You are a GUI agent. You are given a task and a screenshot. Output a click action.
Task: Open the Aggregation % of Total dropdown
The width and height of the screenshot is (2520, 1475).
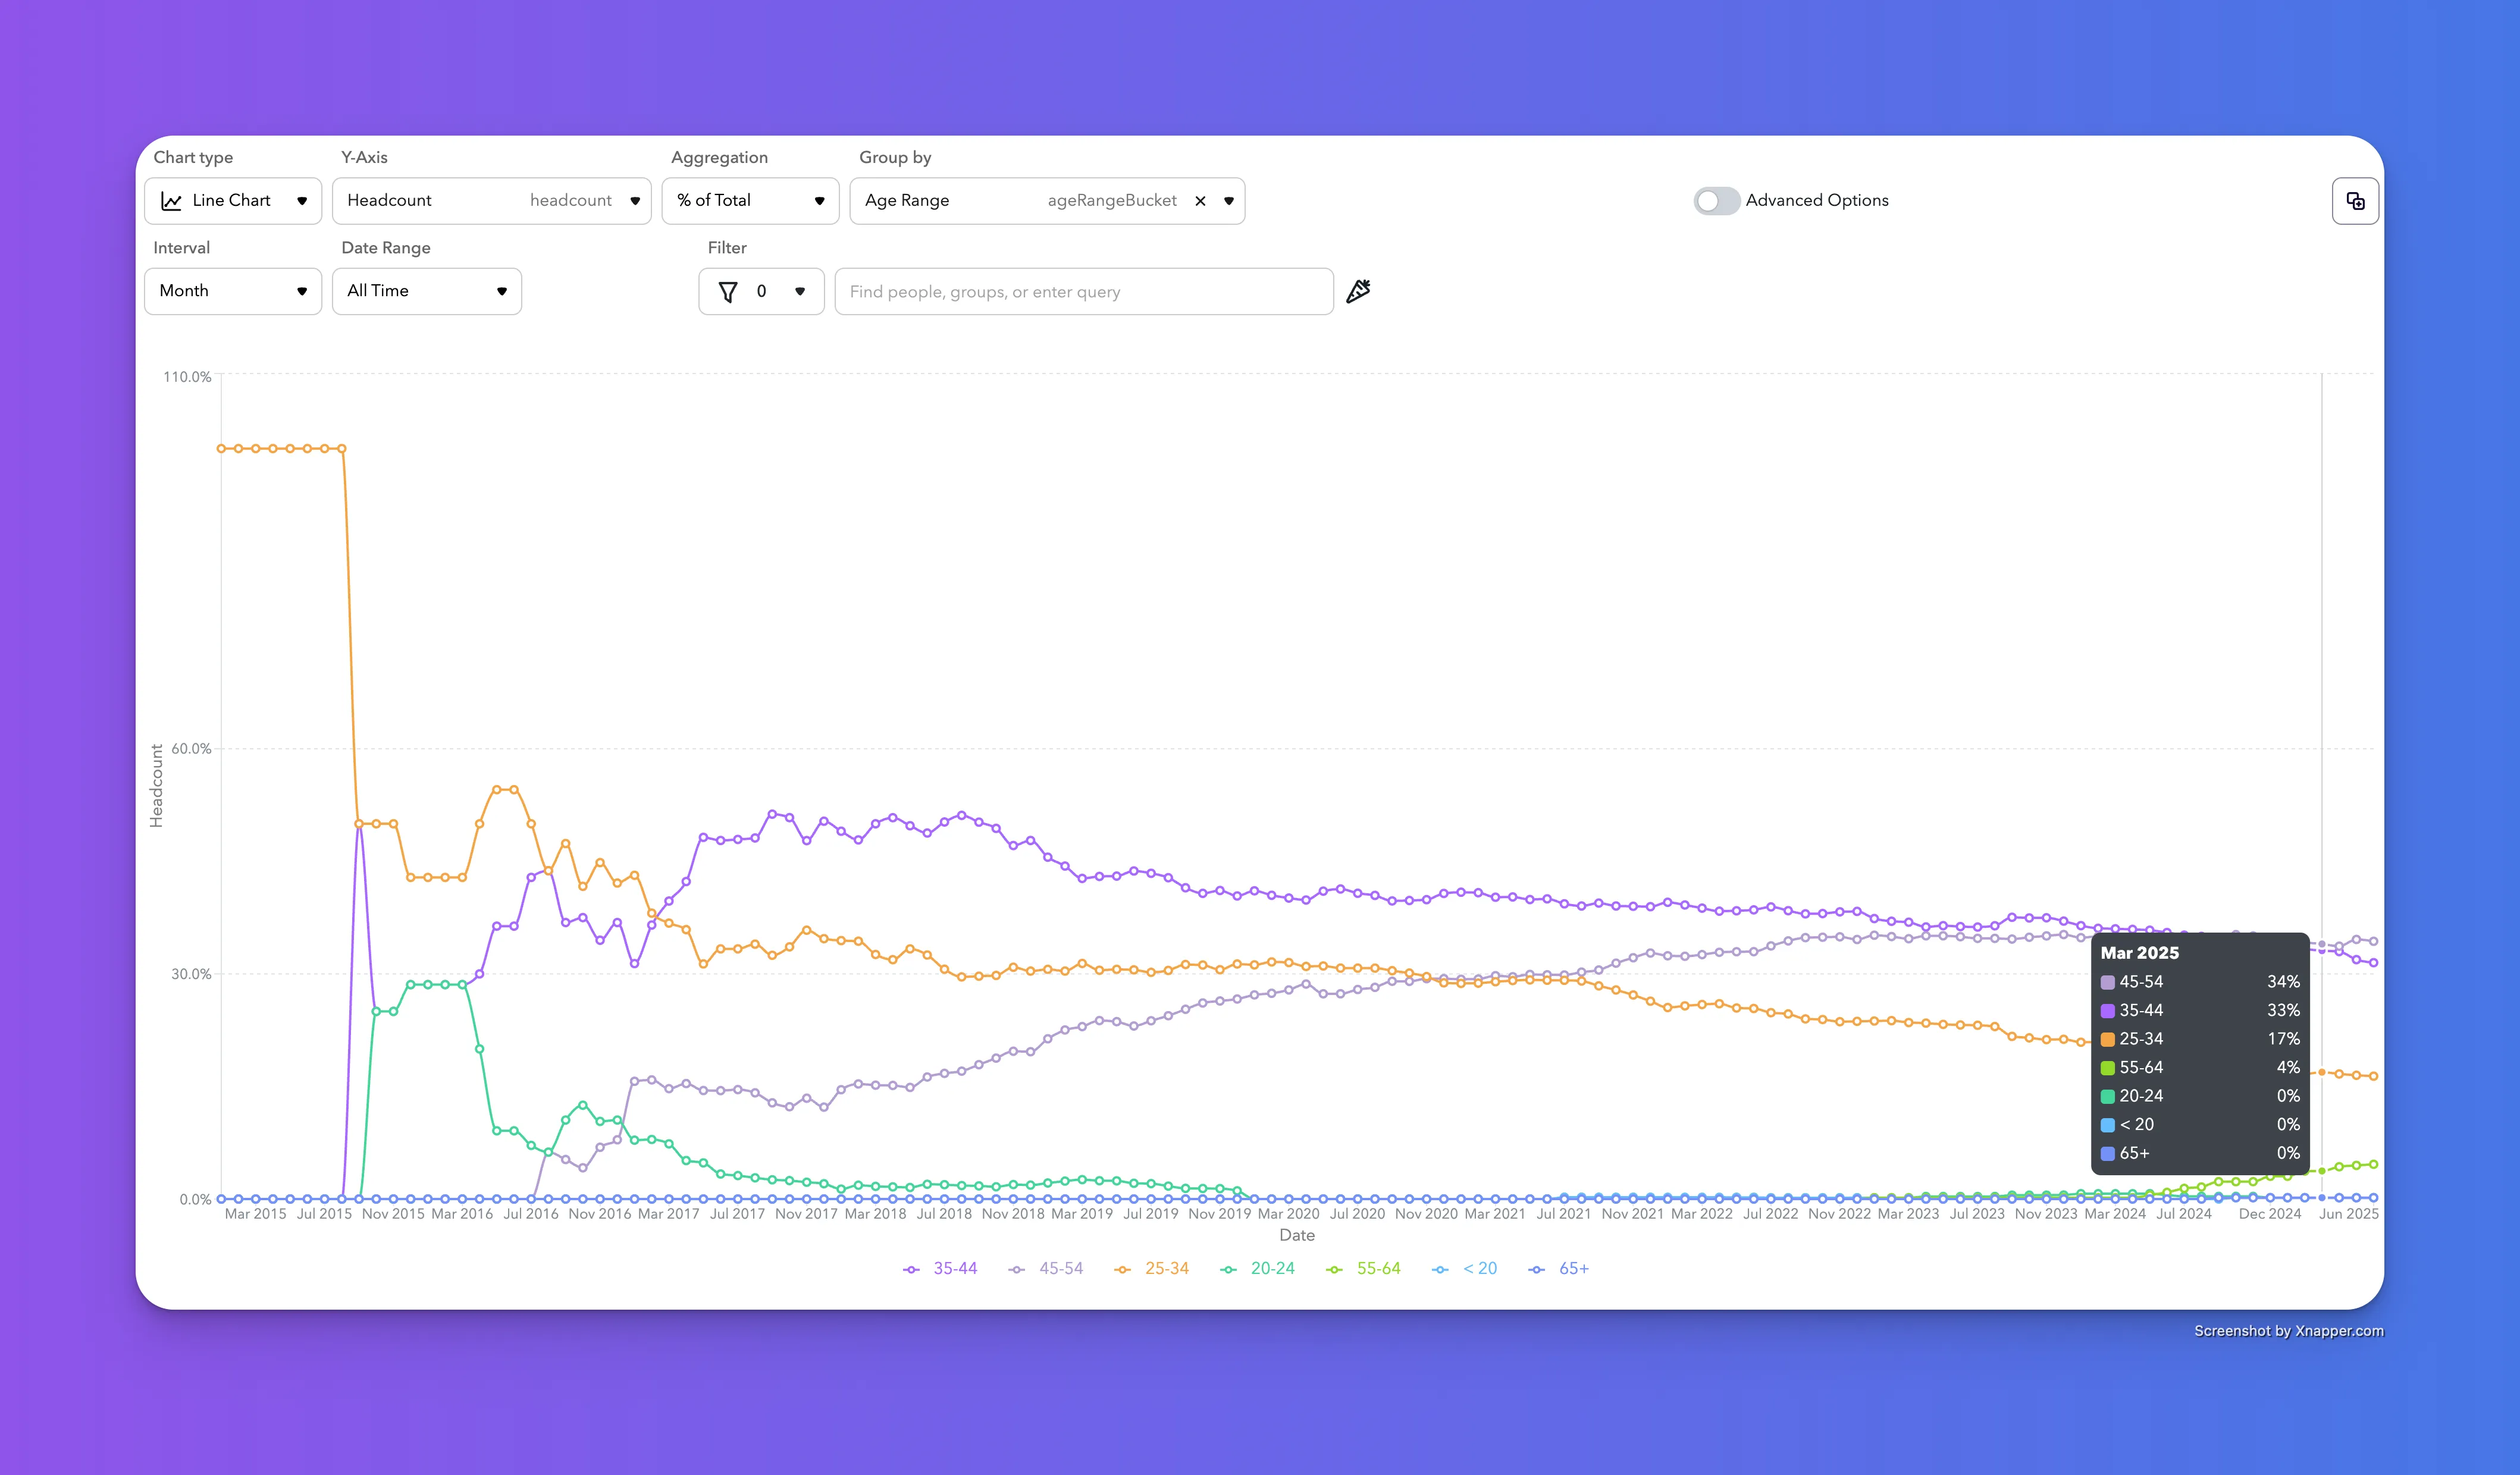(750, 201)
